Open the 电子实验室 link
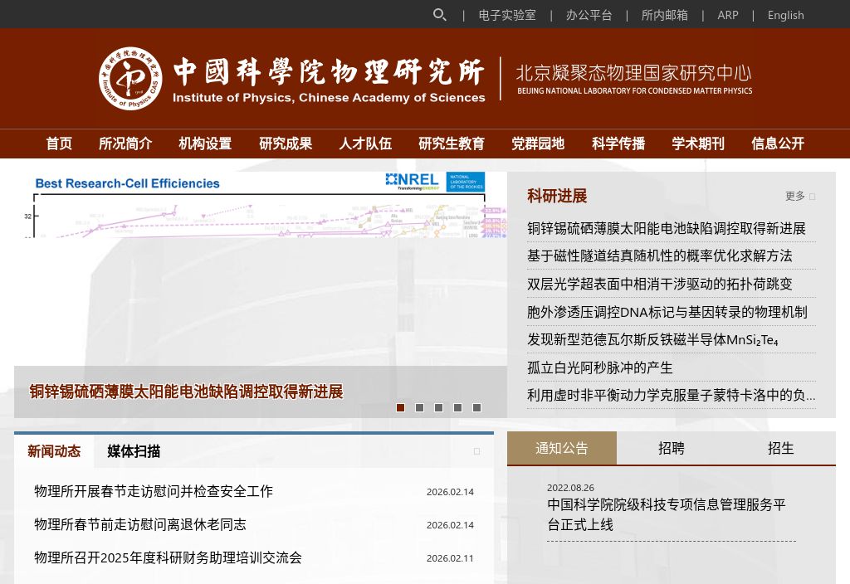 pyautogui.click(x=506, y=15)
